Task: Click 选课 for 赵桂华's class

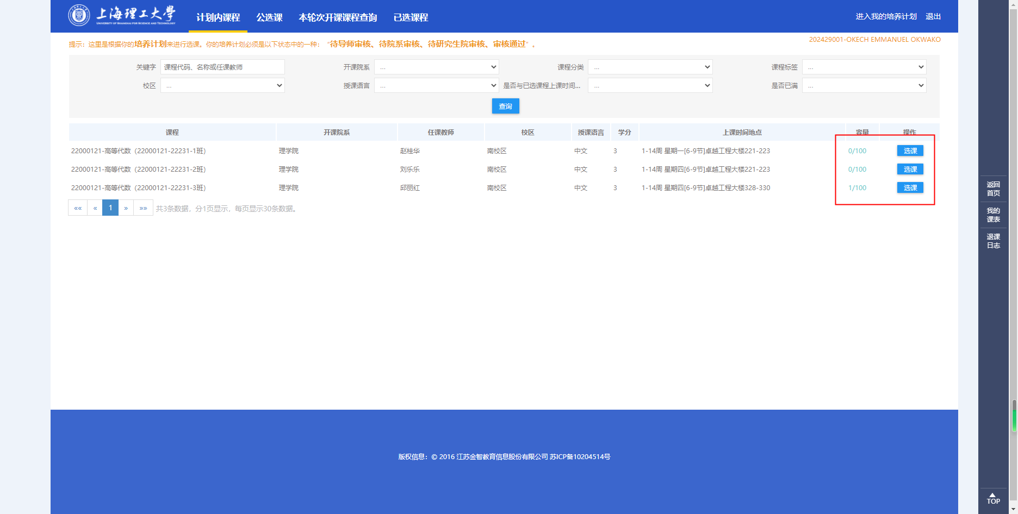Action: [x=910, y=151]
